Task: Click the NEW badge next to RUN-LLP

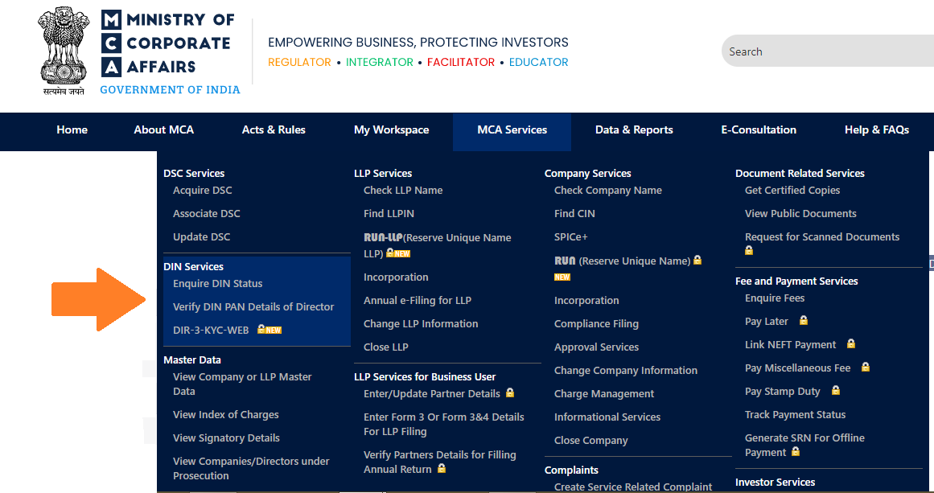Action: coord(402,252)
